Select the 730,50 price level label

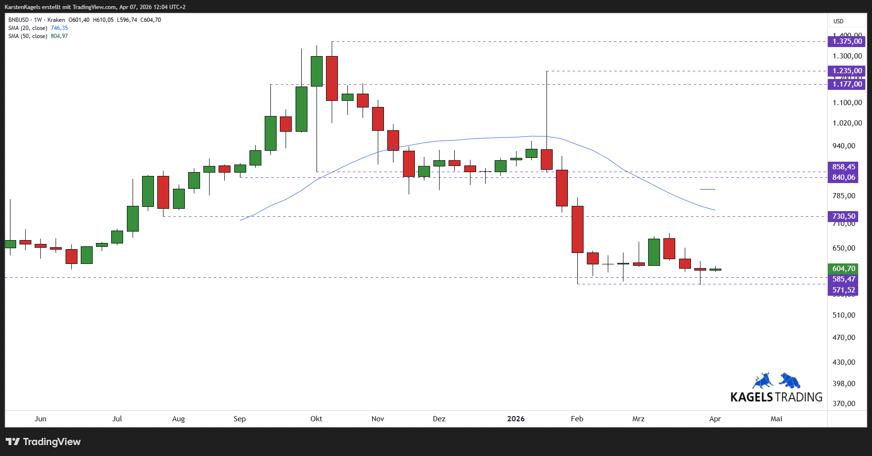pos(843,216)
